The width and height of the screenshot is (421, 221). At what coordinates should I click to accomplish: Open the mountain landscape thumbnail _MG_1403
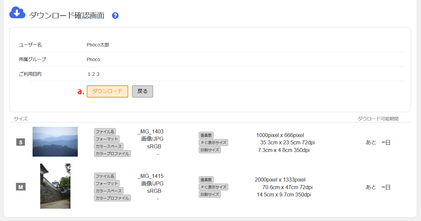coord(55,142)
